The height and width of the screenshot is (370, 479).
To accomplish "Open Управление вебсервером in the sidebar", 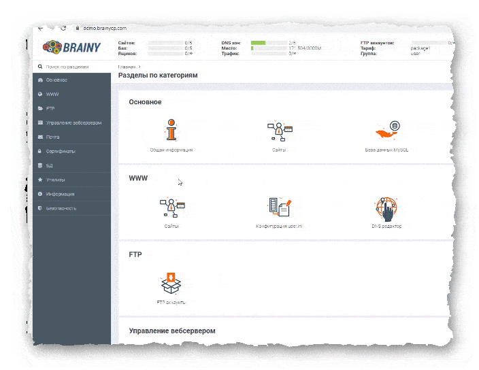I will coord(72,122).
